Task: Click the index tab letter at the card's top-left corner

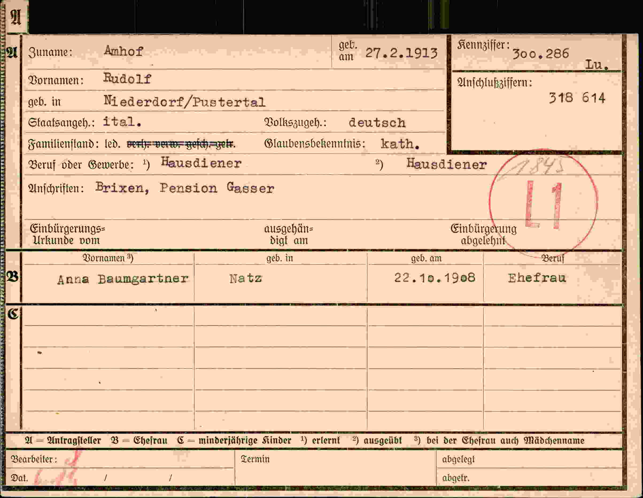Action: (x=16, y=17)
